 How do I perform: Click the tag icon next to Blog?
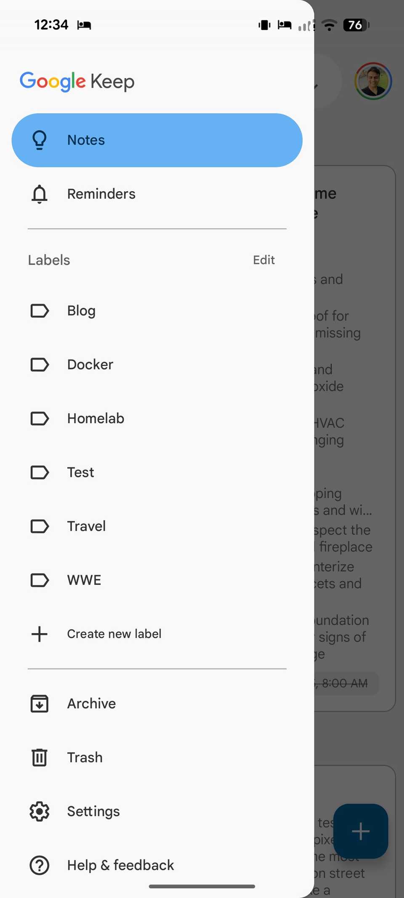[x=39, y=311]
